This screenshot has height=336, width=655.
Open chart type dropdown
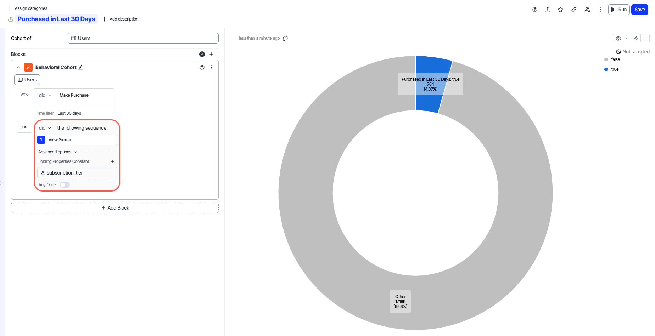click(622, 38)
